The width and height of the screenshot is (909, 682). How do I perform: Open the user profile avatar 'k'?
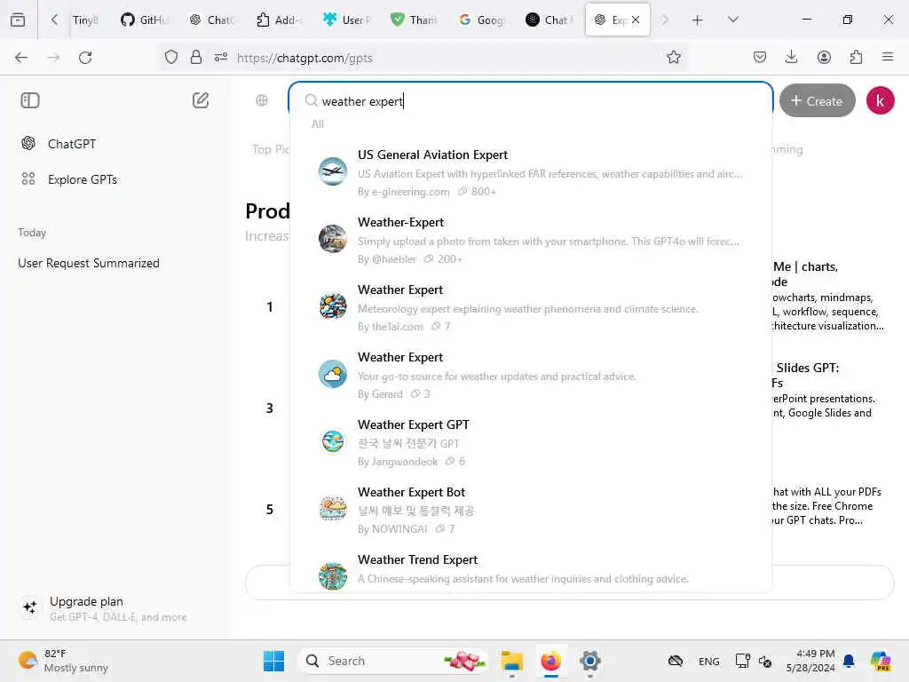[x=880, y=100]
